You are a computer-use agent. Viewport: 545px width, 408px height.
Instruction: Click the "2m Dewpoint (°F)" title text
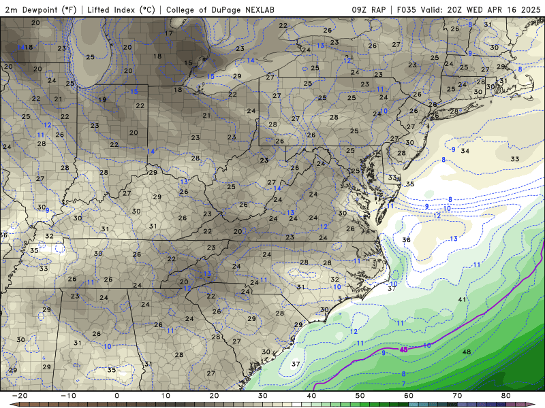[41, 10]
